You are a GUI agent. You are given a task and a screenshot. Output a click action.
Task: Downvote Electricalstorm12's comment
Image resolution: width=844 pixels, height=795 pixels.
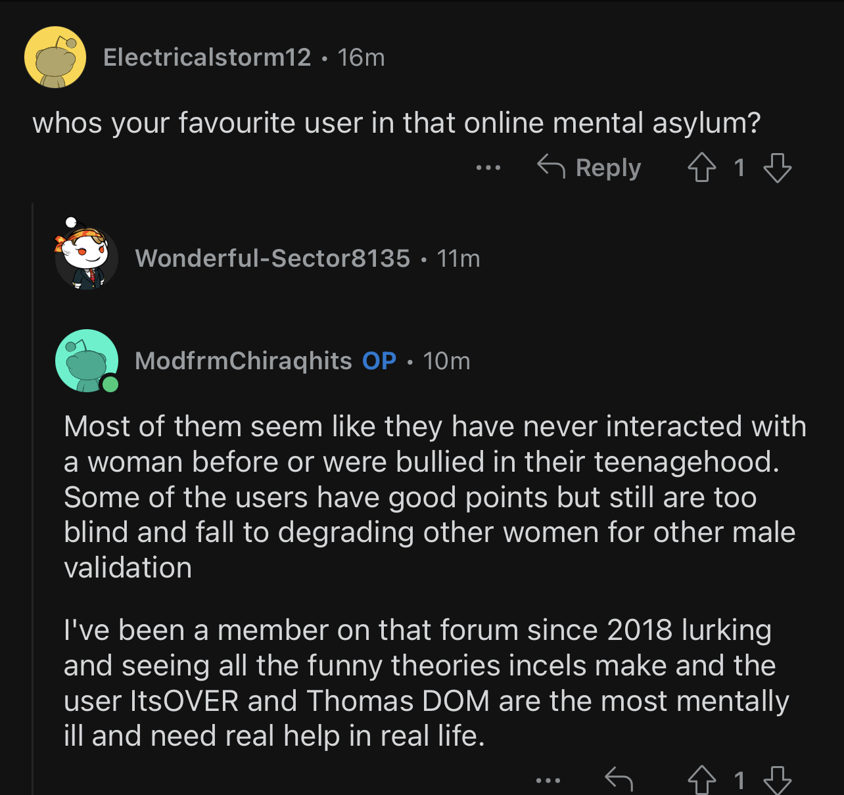tap(778, 168)
